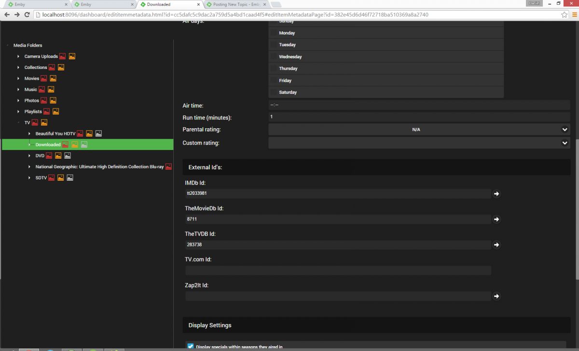Click orange image icon beside TV folder
This screenshot has height=351, width=579.
point(44,122)
